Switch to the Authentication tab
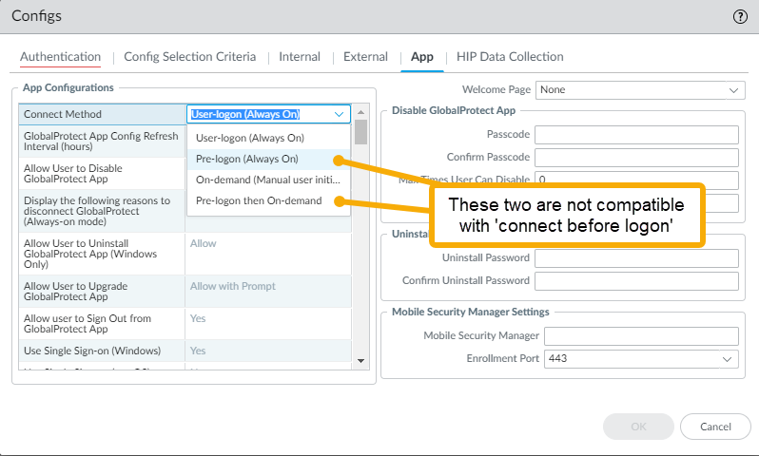Image resolution: width=759 pixels, height=456 pixels. coord(61,57)
